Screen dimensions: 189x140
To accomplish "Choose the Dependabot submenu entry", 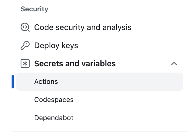I will pyautogui.click(x=54, y=118).
